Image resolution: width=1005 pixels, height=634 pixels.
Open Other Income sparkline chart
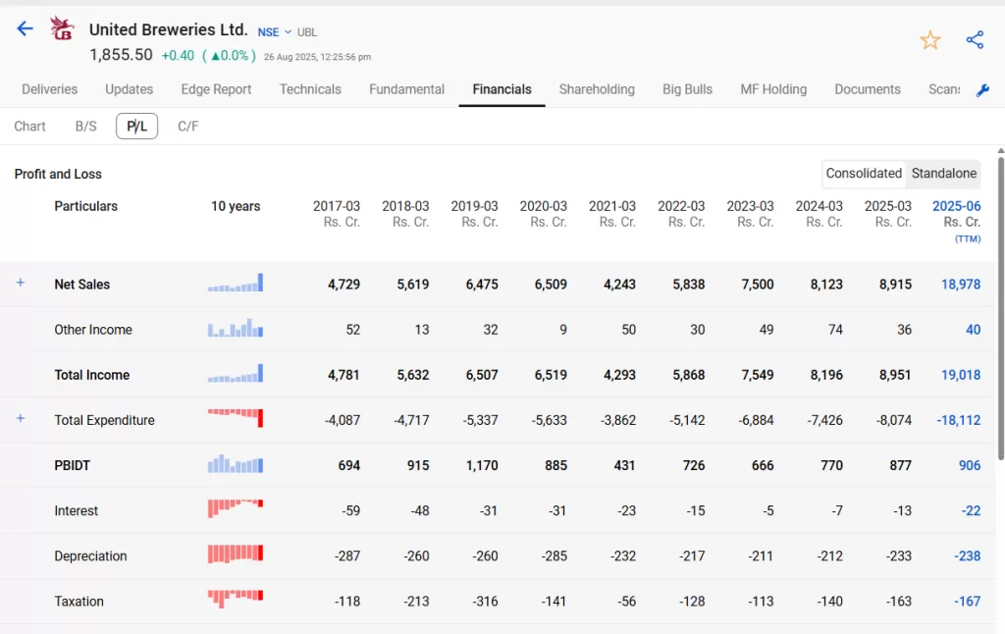[x=236, y=328]
